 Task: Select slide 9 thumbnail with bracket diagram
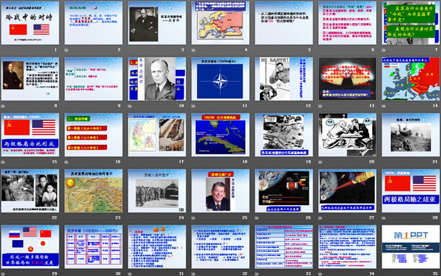tap(94, 79)
